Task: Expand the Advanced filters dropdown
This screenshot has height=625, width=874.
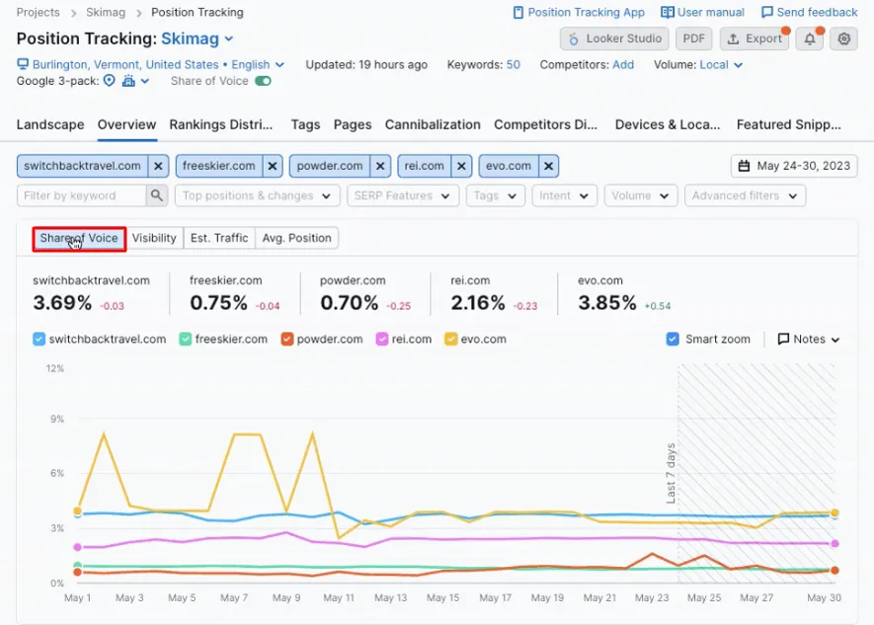Action: [x=745, y=195]
